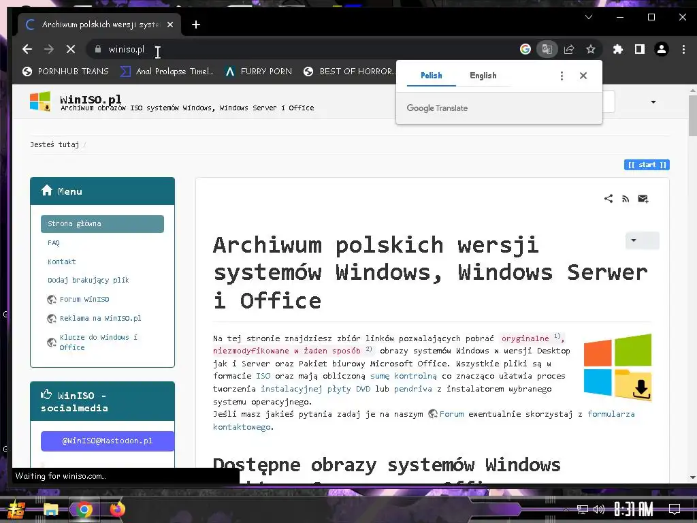This screenshot has height=523, width=697.
Task: Open the Extensions puzzle icon
Action: [x=618, y=49]
